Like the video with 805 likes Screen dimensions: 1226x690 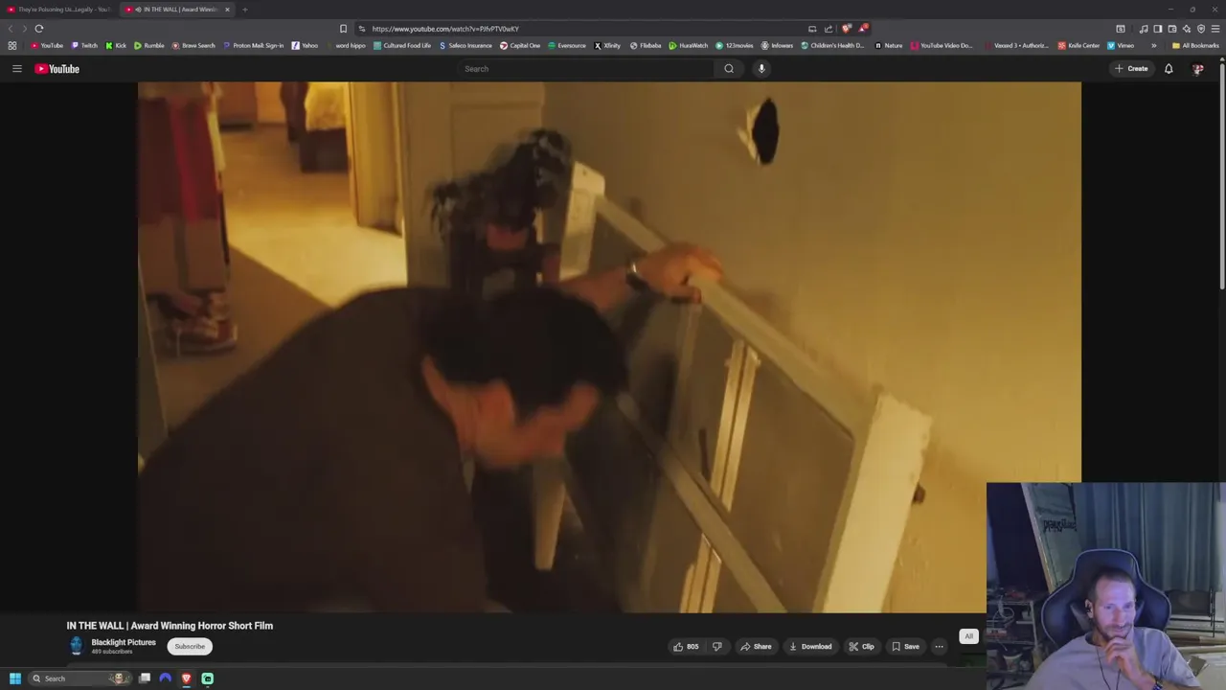[x=686, y=646]
